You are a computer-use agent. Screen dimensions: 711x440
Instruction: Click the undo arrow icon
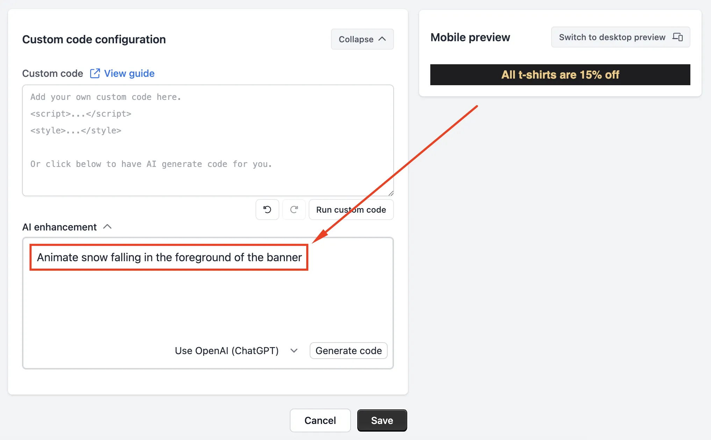(267, 210)
